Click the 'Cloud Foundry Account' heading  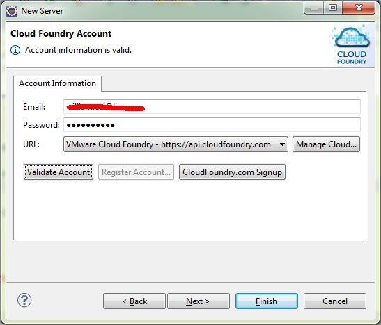pos(61,33)
